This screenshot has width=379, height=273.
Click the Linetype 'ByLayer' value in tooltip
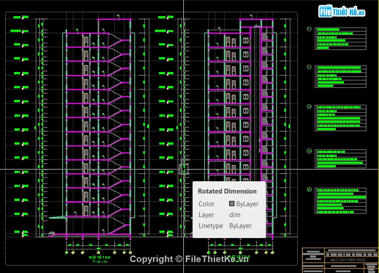click(240, 225)
